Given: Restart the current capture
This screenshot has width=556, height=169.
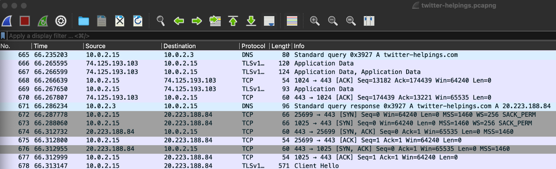Looking at the screenshot, I should point(43,21).
